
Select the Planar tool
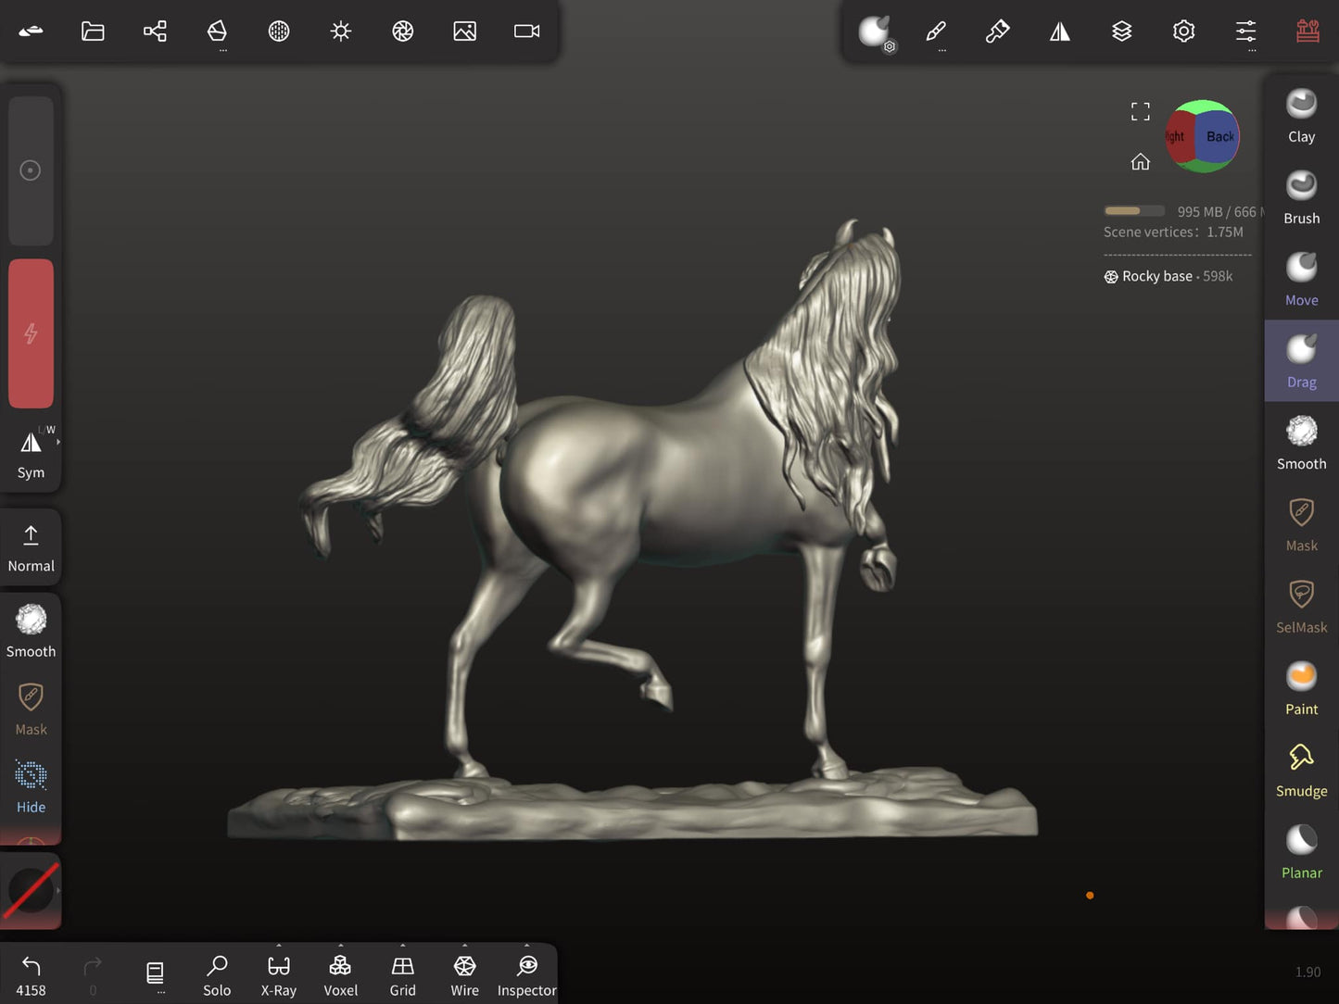(1301, 845)
